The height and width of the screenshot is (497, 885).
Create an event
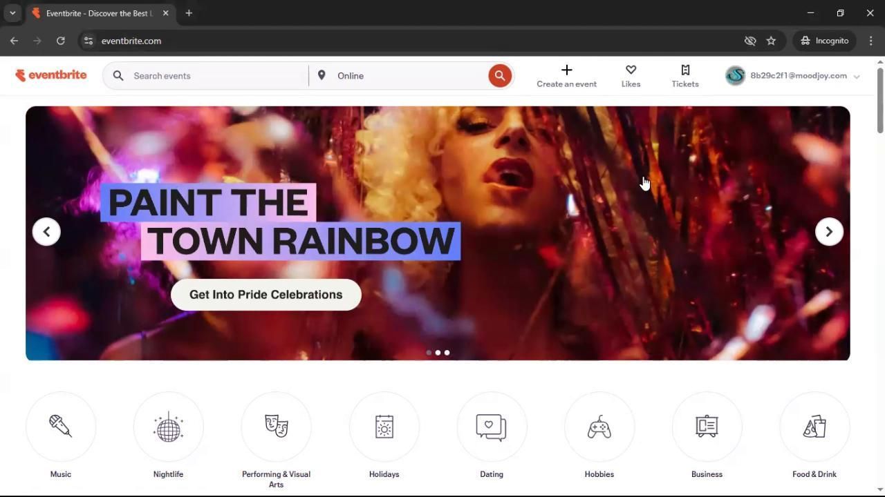566,75
